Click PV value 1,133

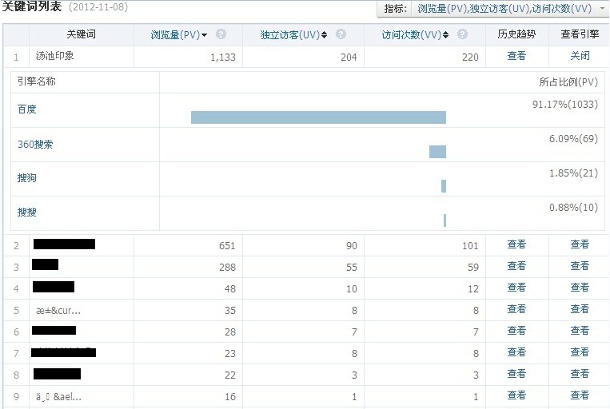223,58
